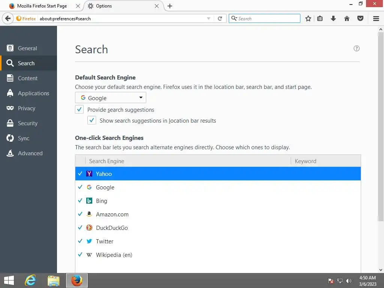Click the Yahoo engine icon
Viewport: 384px width, 288px height.
coord(89,174)
